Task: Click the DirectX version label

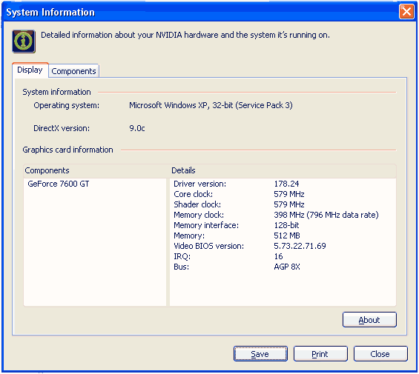Action: click(x=62, y=128)
